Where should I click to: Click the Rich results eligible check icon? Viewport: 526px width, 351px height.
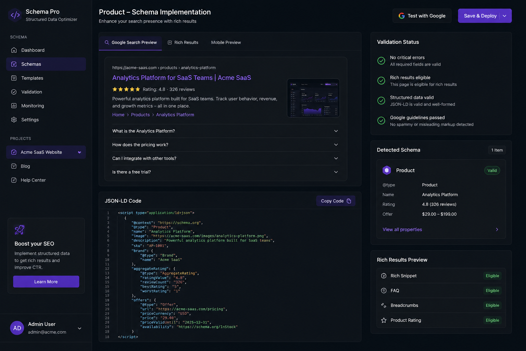pos(381,81)
